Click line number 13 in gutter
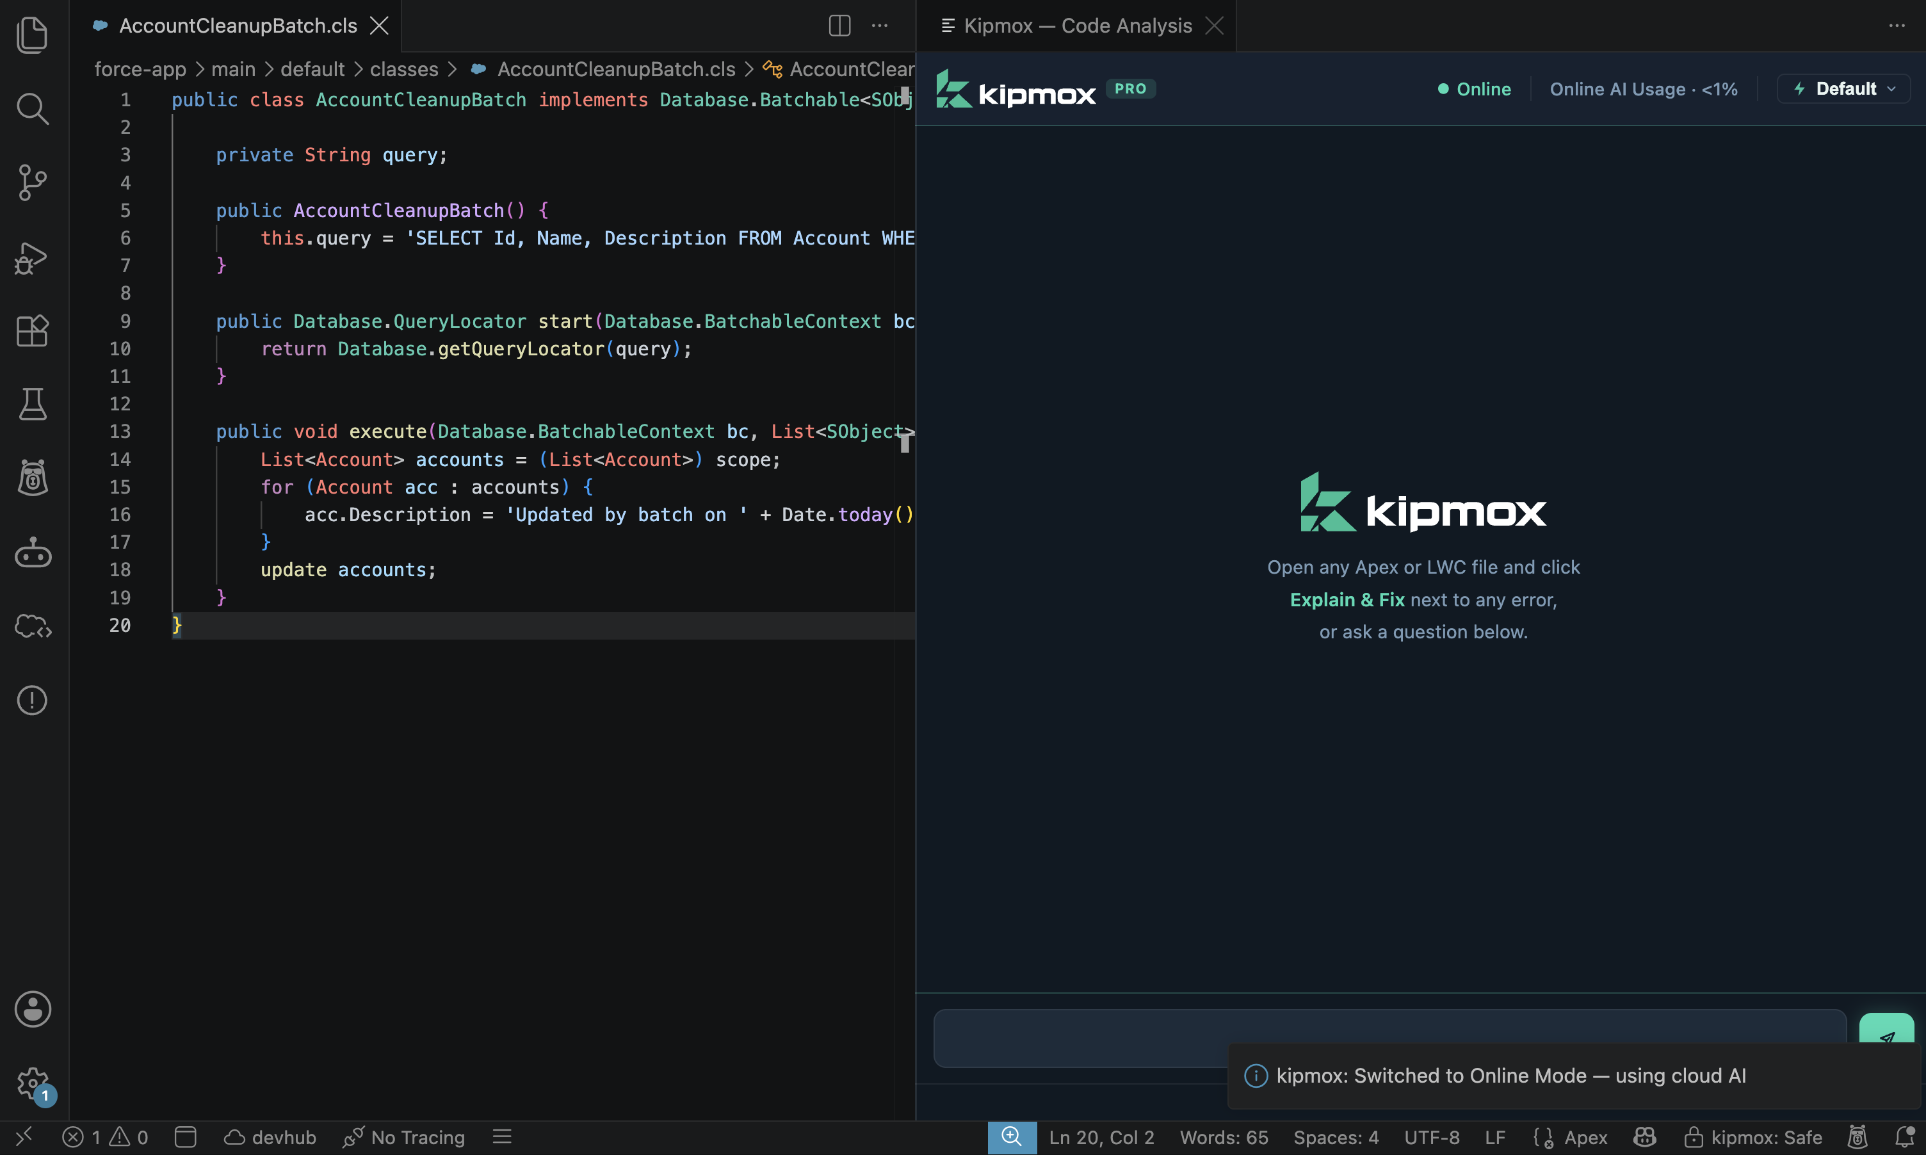The height and width of the screenshot is (1155, 1926). (120, 432)
